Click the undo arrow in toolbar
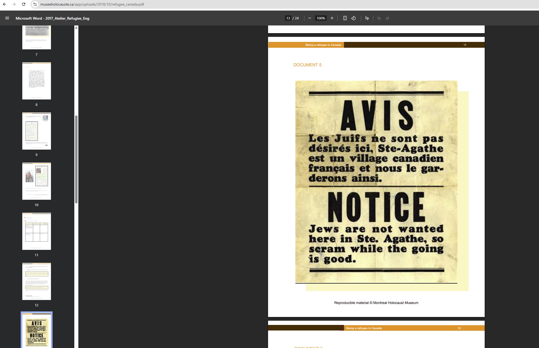Image resolution: width=539 pixels, height=348 pixels. tap(379, 18)
